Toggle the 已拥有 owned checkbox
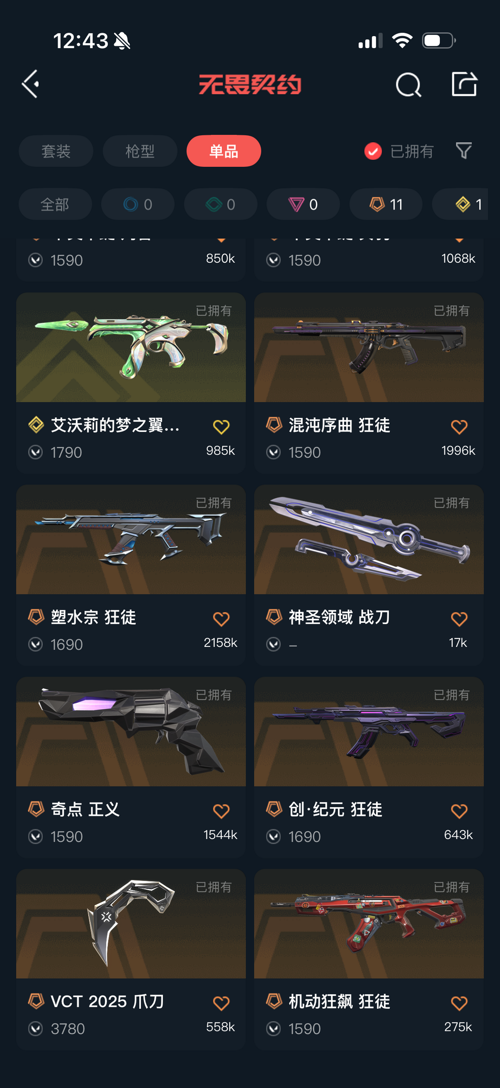The image size is (500, 1088). [x=373, y=151]
